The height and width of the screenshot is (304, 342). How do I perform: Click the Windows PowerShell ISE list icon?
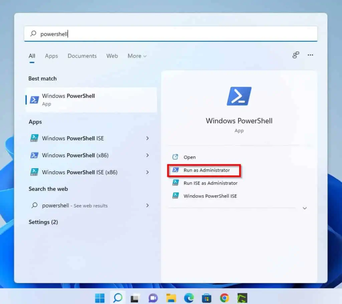pyautogui.click(x=34, y=138)
